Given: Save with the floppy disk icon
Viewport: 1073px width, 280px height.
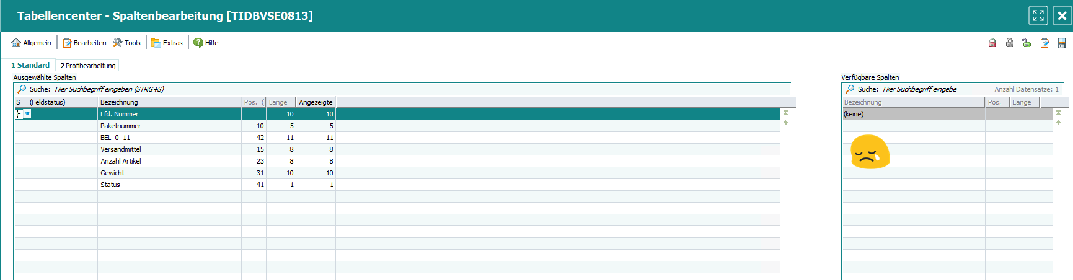Looking at the screenshot, I should click(x=1062, y=43).
